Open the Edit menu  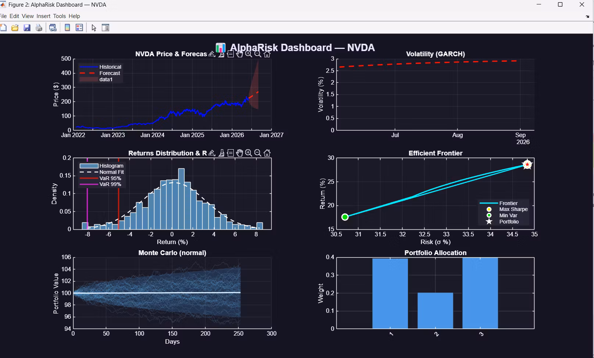click(x=14, y=16)
